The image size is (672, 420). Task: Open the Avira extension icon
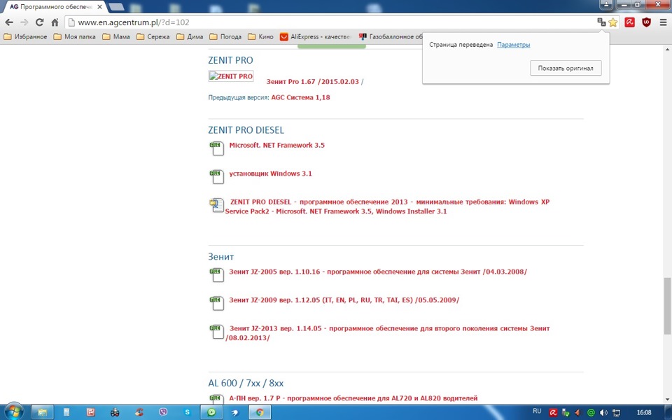(x=629, y=22)
